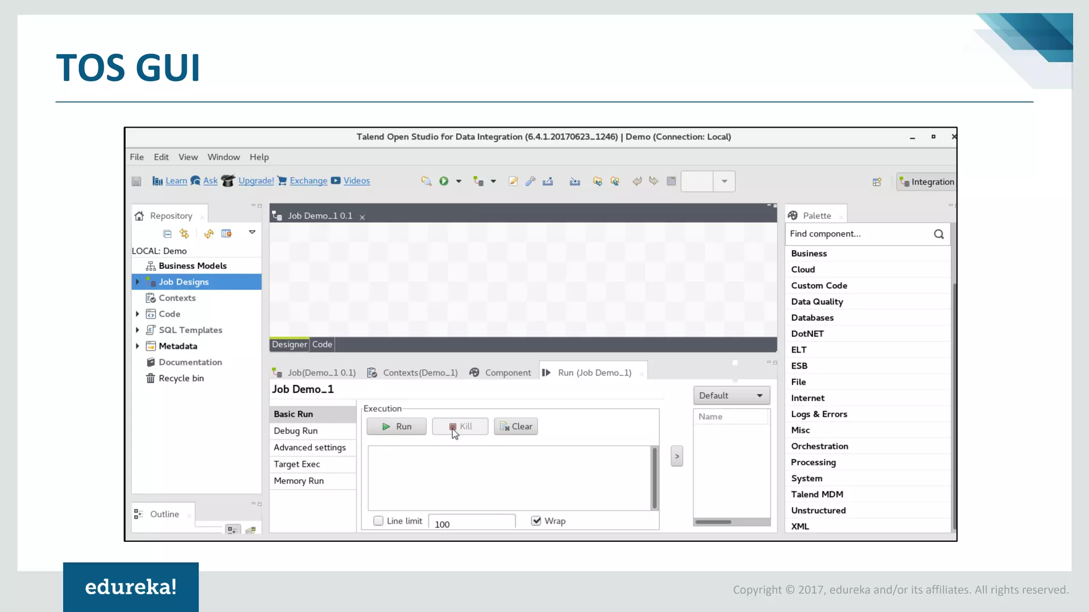The image size is (1089, 612).
Task: Click horizontal scrollbar under Name list
Action: click(x=714, y=522)
